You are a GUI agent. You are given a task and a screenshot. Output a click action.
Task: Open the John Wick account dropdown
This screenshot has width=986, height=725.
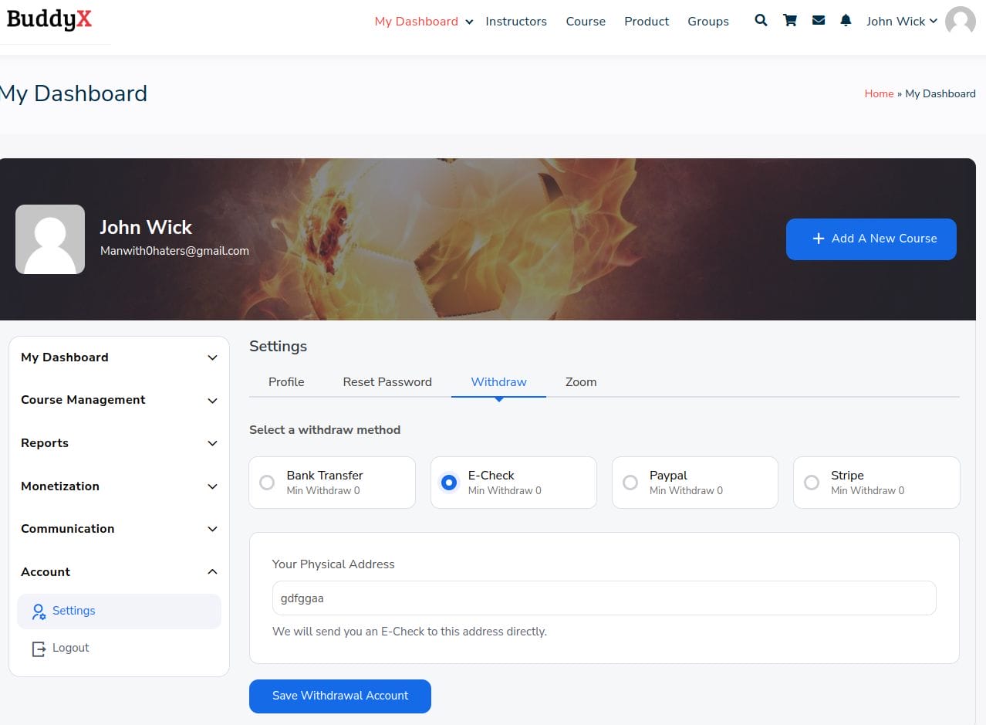point(901,21)
